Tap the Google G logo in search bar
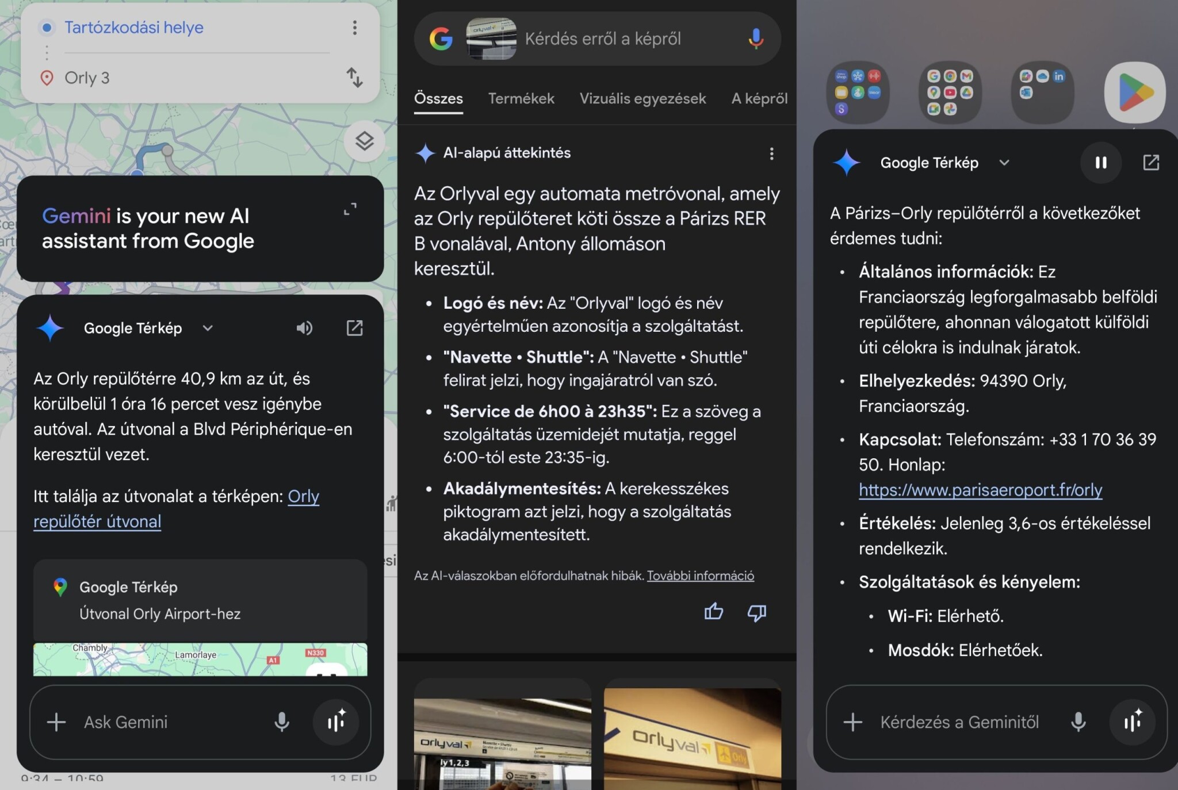1178x790 pixels. 441,39
